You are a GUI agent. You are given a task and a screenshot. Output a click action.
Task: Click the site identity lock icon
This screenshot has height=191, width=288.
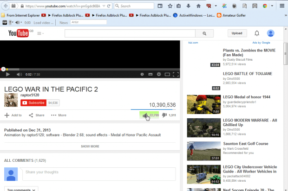22,6
